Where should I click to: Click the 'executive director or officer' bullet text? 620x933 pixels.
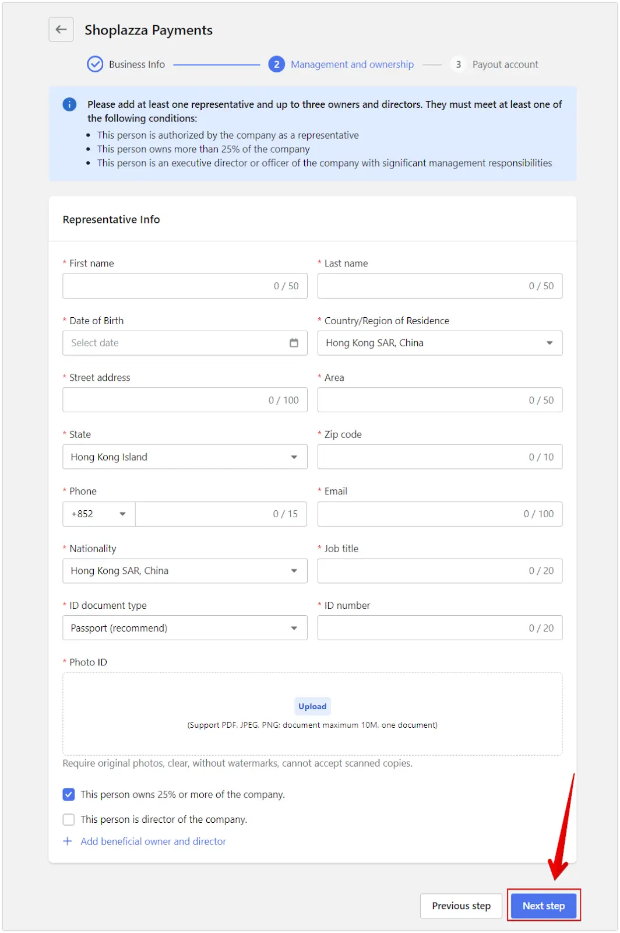[325, 163]
